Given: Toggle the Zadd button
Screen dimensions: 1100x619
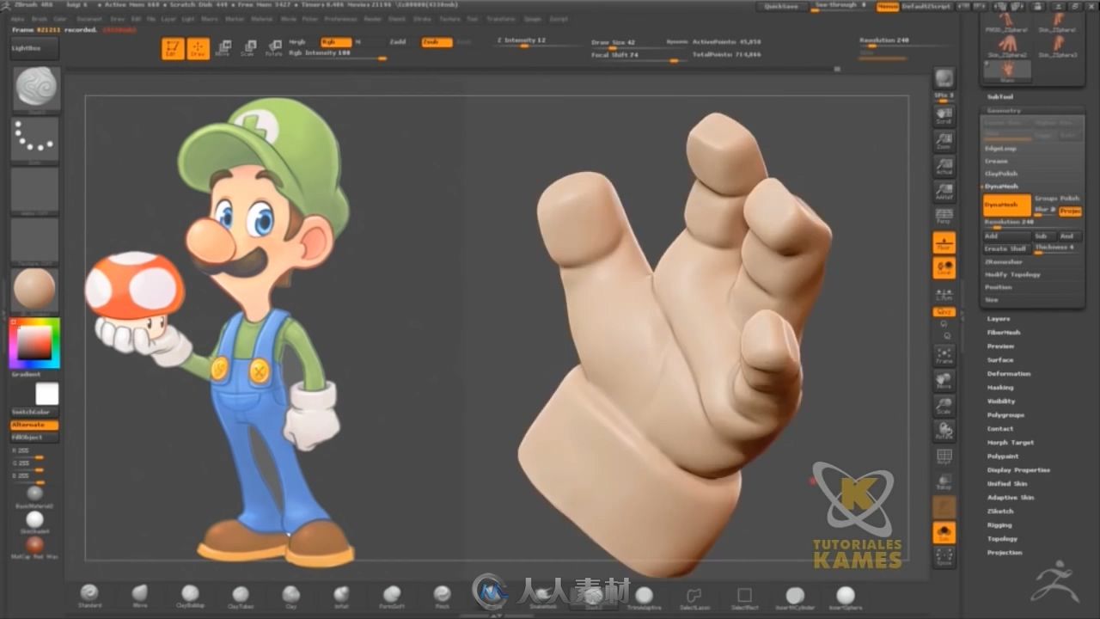Looking at the screenshot, I should pyautogui.click(x=397, y=41).
